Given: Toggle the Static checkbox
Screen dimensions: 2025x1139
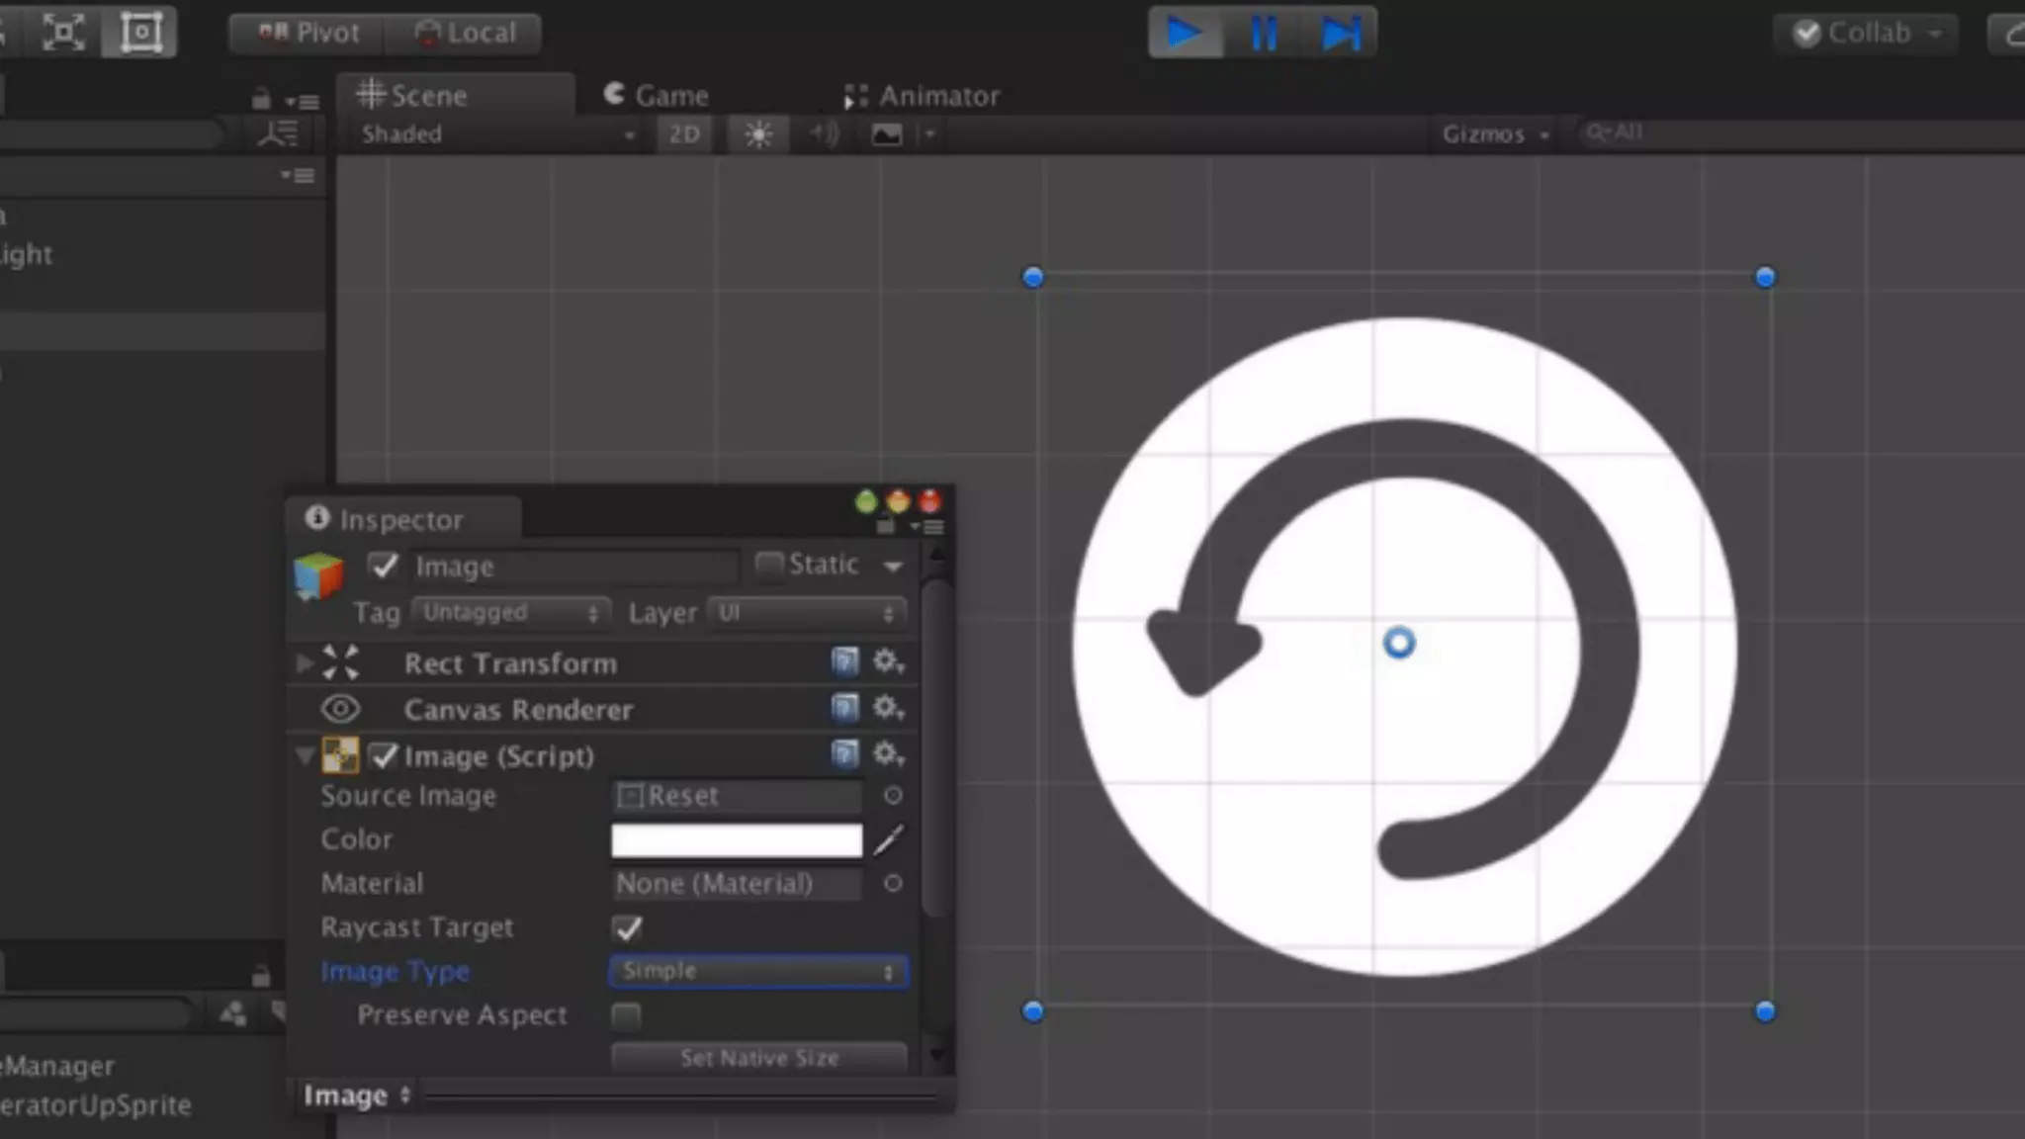Looking at the screenshot, I should tap(768, 565).
